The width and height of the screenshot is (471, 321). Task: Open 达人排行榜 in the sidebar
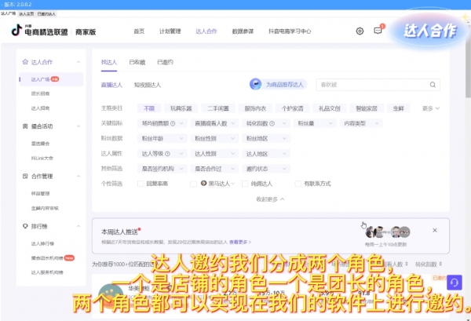click(x=42, y=243)
